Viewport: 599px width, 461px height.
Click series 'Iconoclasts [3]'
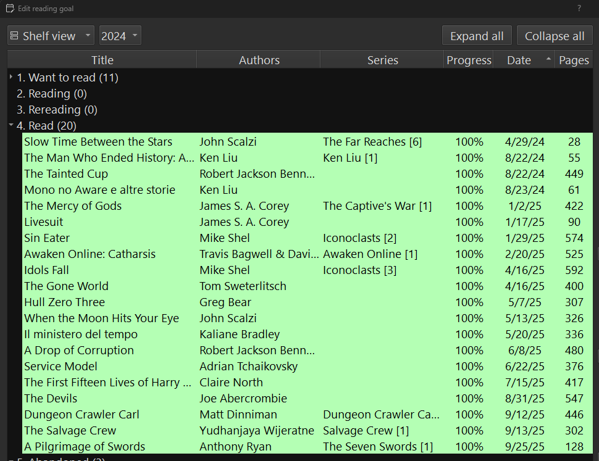tap(360, 270)
